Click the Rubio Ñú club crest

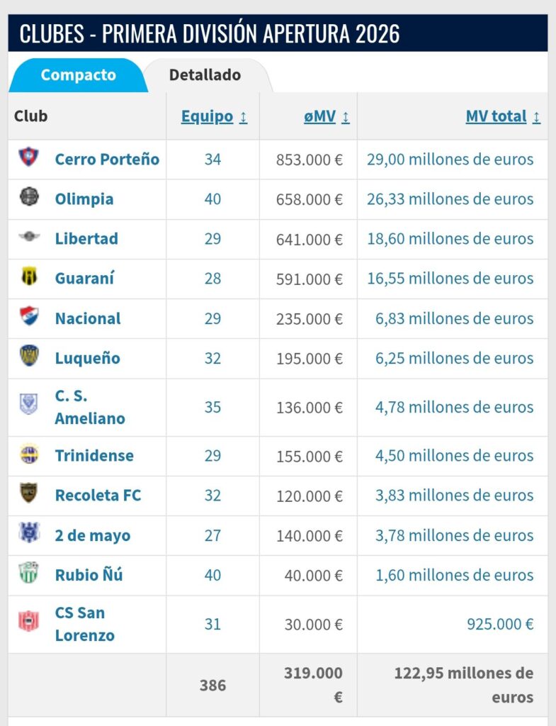tap(29, 574)
